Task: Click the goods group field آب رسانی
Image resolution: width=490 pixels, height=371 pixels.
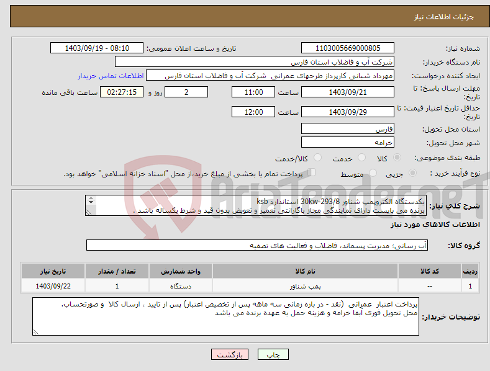Action: tap(257, 246)
